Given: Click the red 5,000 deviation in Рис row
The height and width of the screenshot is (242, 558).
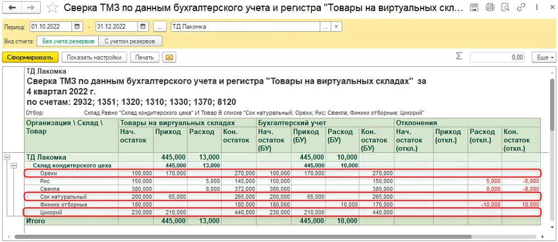Looking at the screenshot, I should tap(493, 181).
